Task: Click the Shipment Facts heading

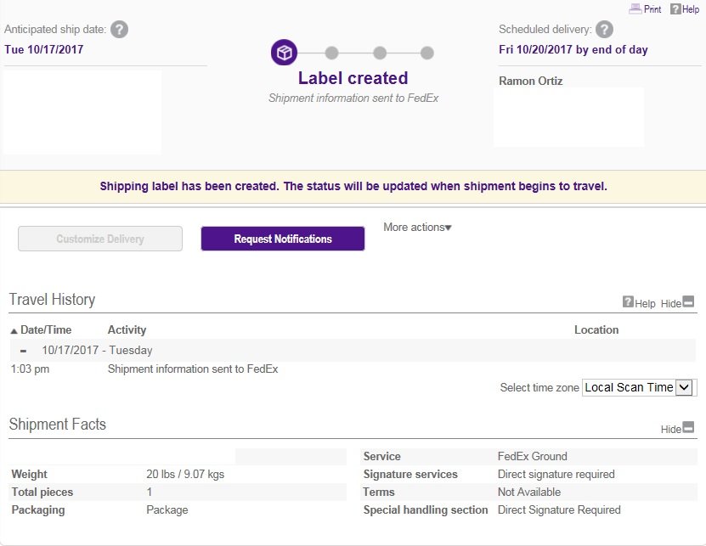Action: click(x=57, y=424)
